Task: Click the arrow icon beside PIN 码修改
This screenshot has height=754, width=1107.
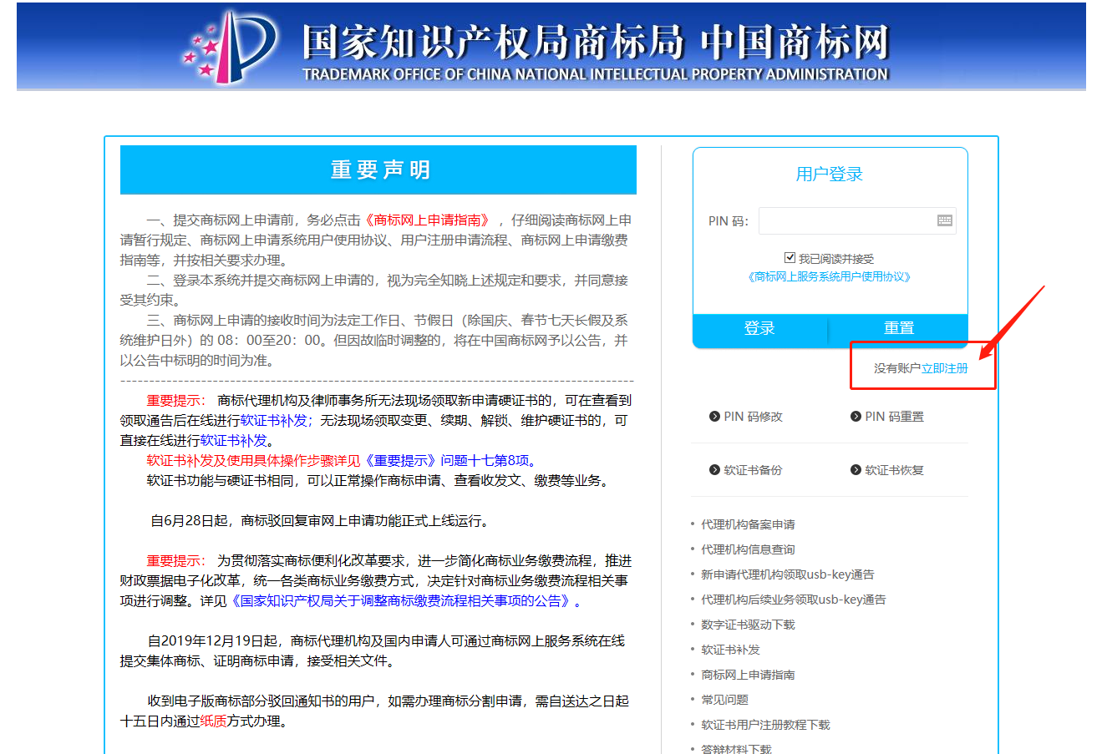Action: [714, 417]
